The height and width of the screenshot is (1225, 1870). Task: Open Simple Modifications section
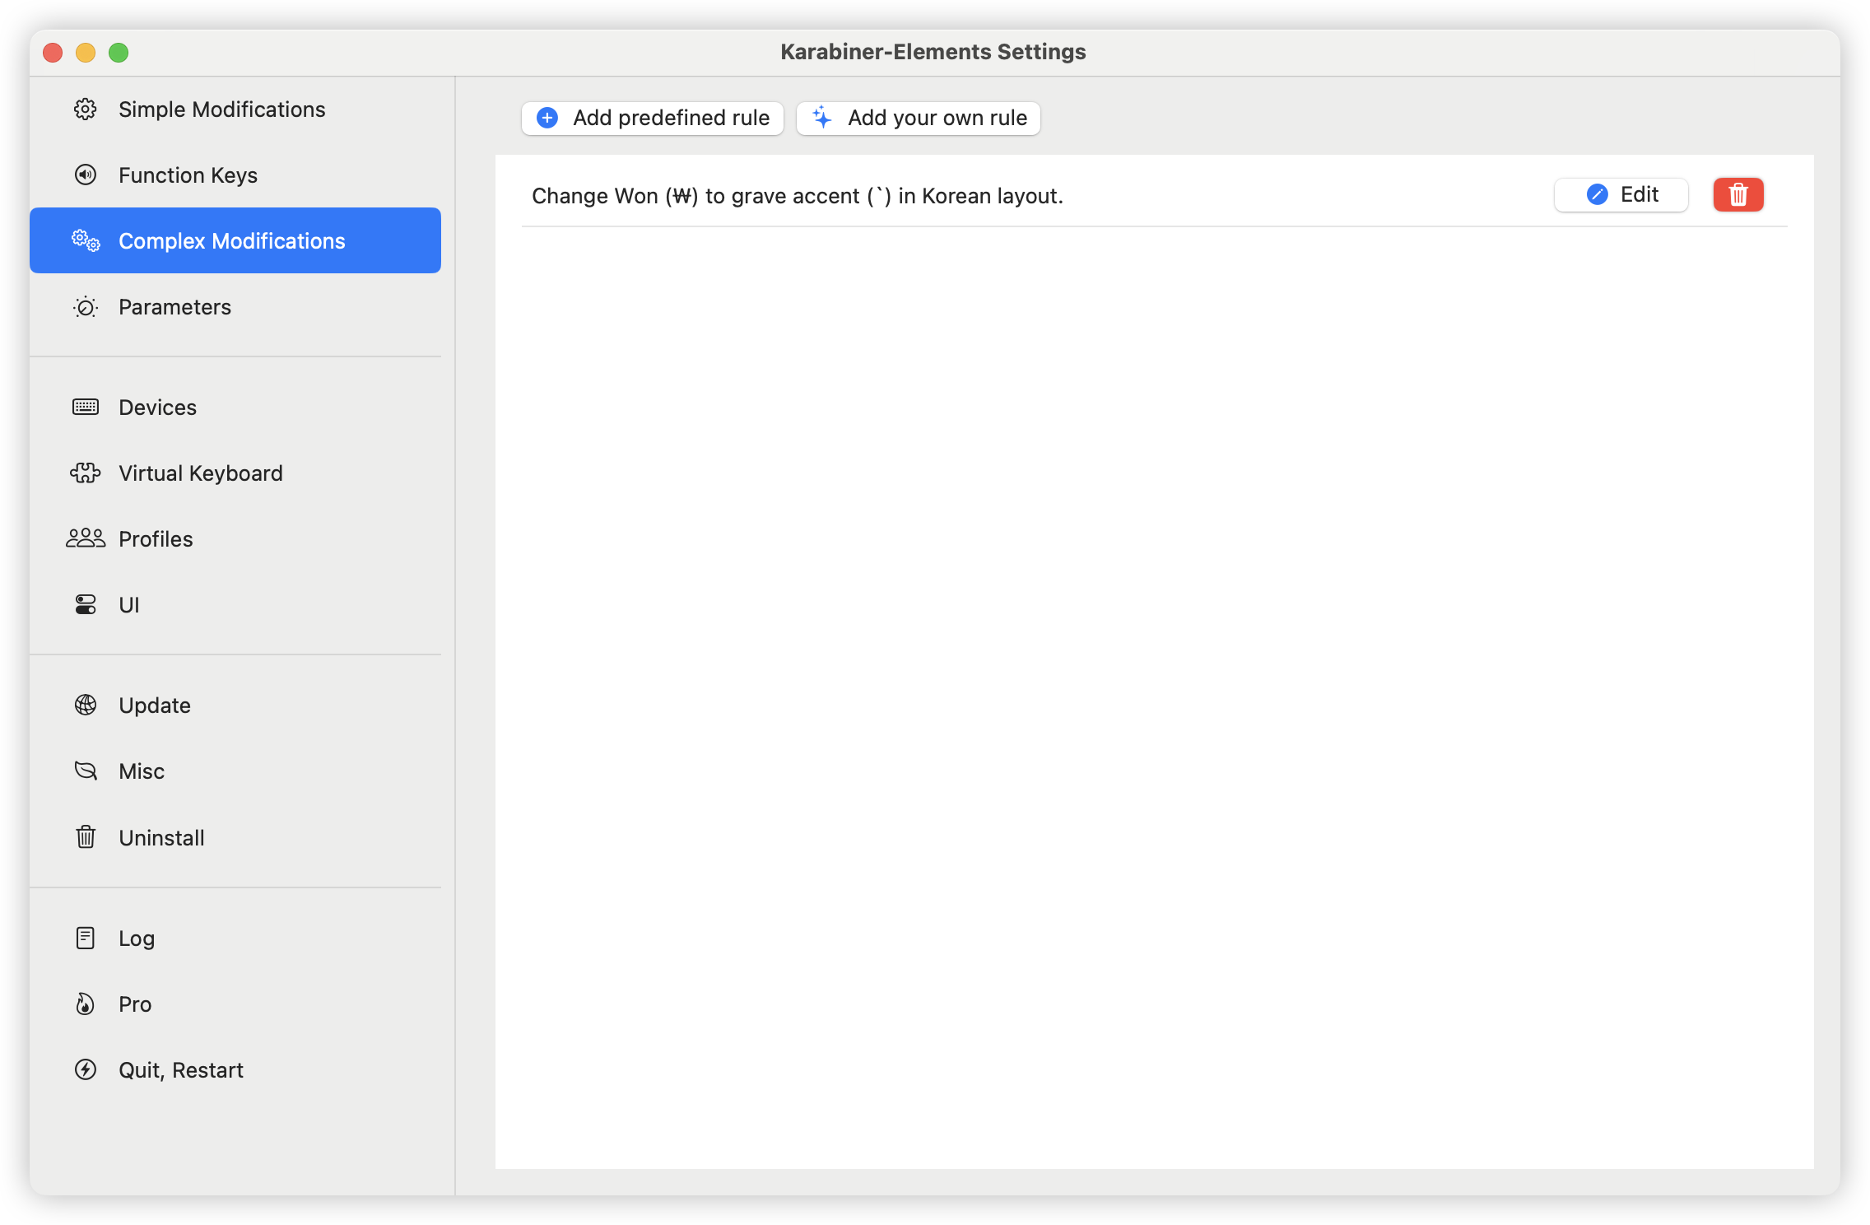[221, 109]
